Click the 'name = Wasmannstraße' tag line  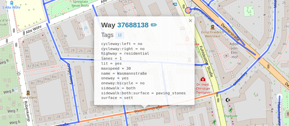click(124, 73)
